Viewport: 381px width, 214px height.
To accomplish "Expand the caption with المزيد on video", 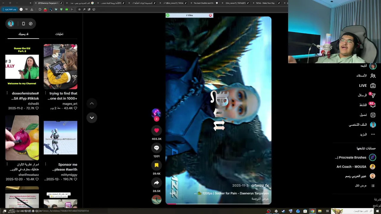I will point(173,193).
